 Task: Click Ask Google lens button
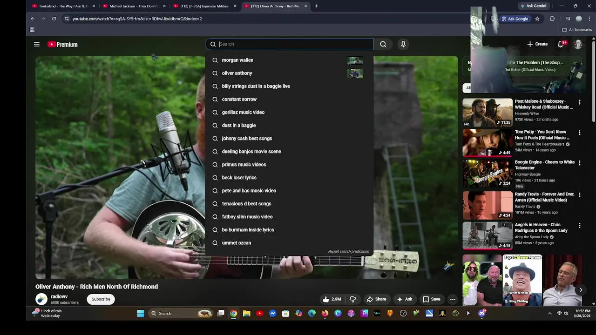(515, 19)
